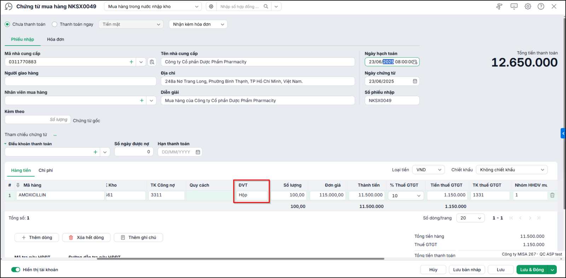566x278 pixels.
Task: Click the horizontal scrollbar at bottom
Action: click(x=241, y=259)
